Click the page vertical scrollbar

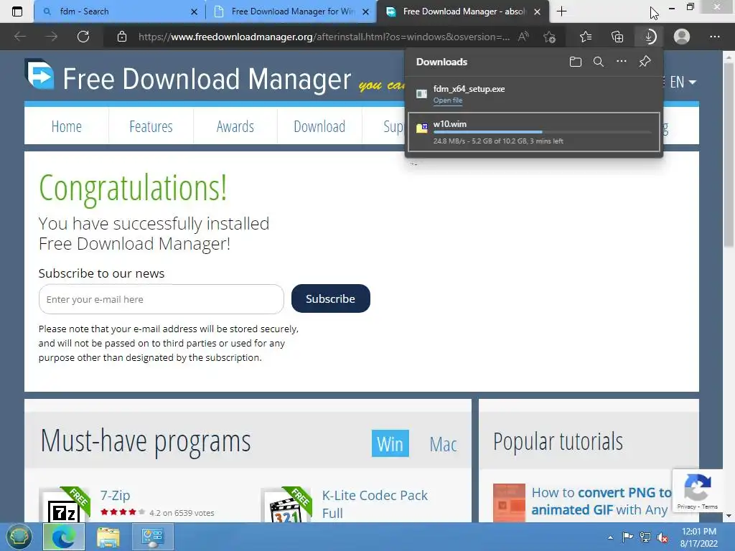point(729,155)
